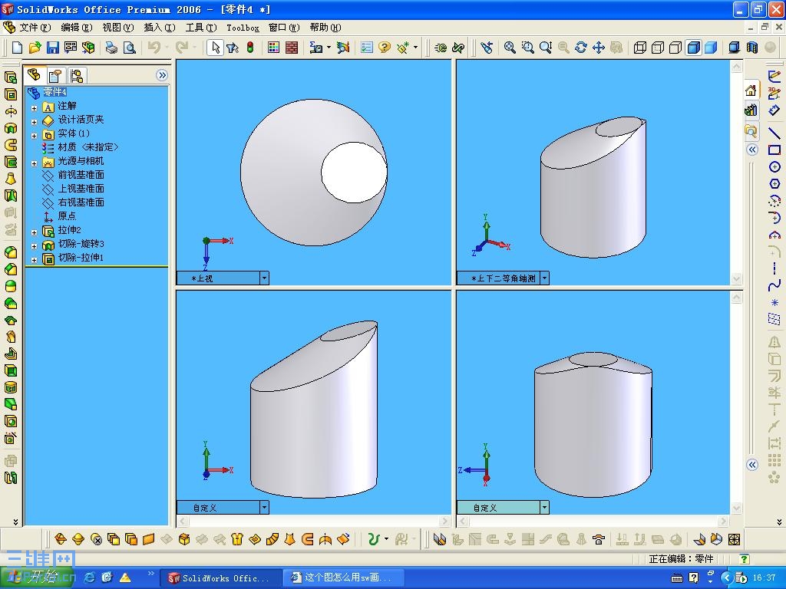Activate the Select arrow tool

point(215,48)
